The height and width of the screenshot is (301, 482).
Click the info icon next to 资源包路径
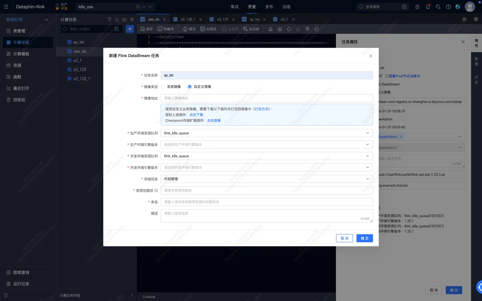point(156,190)
